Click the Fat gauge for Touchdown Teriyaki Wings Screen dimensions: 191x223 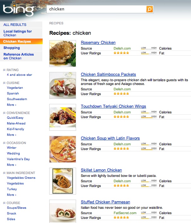click(149, 117)
